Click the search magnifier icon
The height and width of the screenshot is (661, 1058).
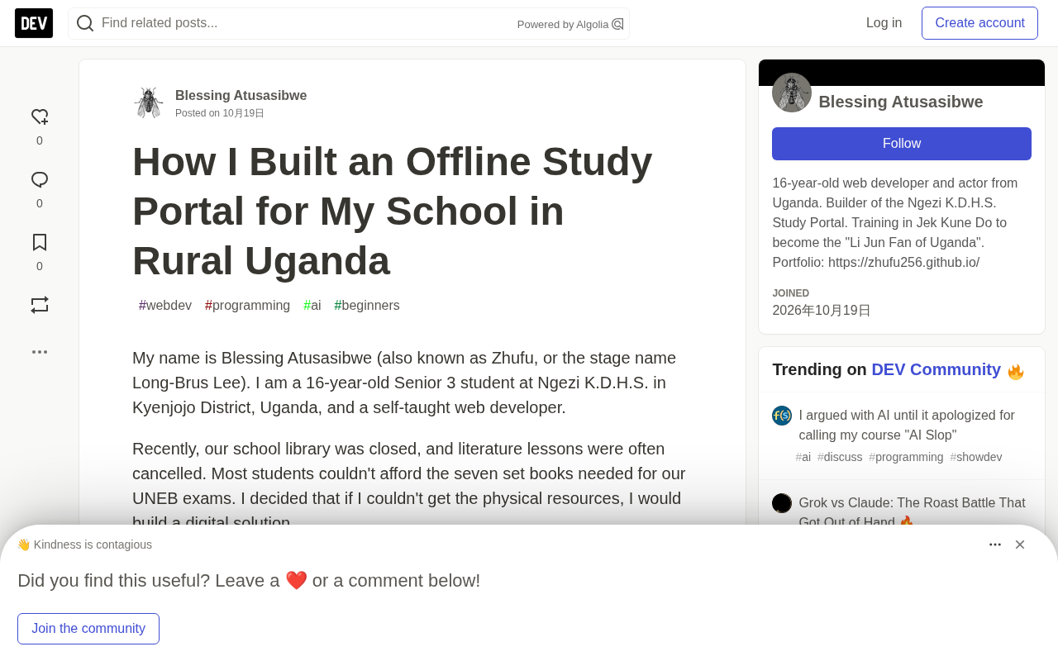point(85,23)
